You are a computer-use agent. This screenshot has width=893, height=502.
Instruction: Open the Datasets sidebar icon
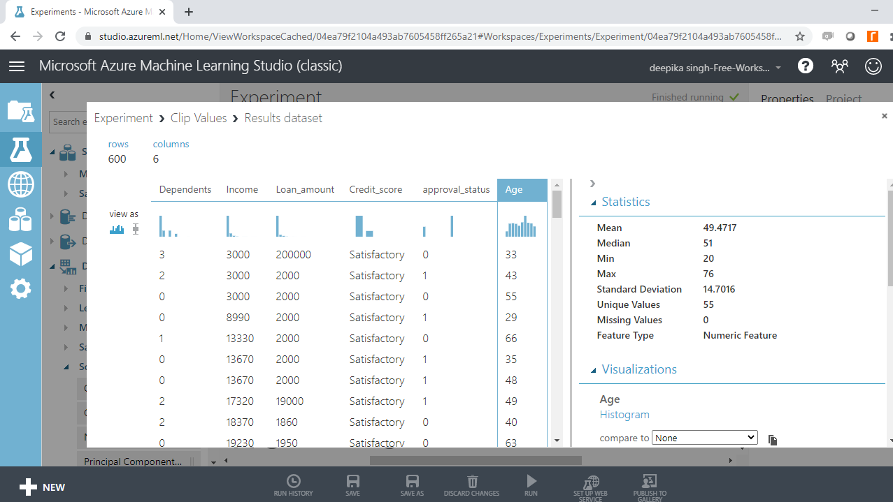(x=20, y=220)
